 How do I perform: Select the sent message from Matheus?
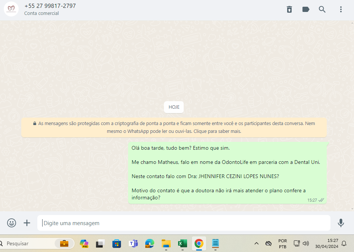tap(227, 173)
